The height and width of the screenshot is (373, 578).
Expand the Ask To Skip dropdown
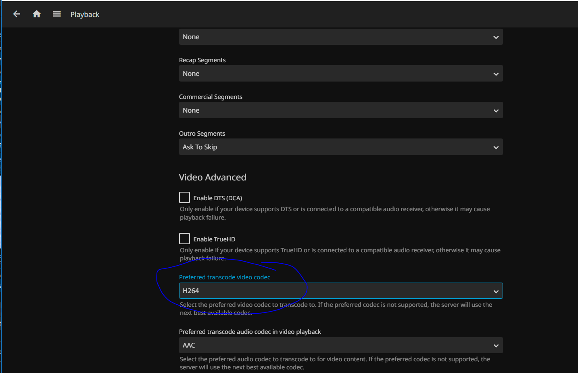(340, 147)
